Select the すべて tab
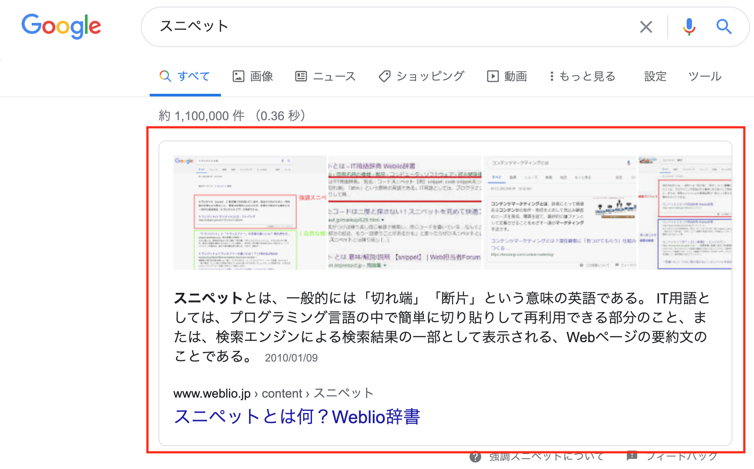 pyautogui.click(x=185, y=76)
